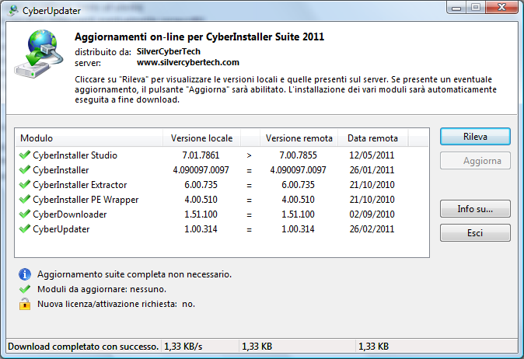Click Nuova licenza/attivazione richiesta text
The height and width of the screenshot is (359, 524).
click(117, 304)
